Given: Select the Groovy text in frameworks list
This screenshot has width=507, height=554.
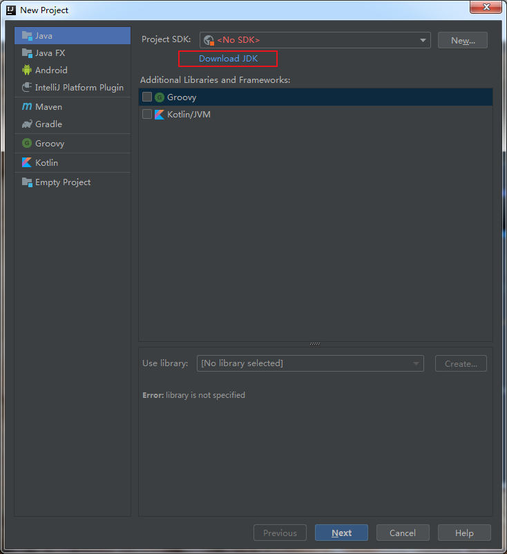Looking at the screenshot, I should click(182, 97).
